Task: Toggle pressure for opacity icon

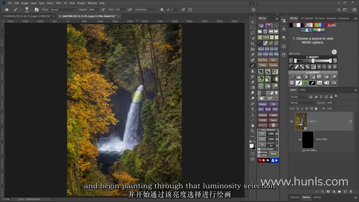Action: (x=103, y=10)
